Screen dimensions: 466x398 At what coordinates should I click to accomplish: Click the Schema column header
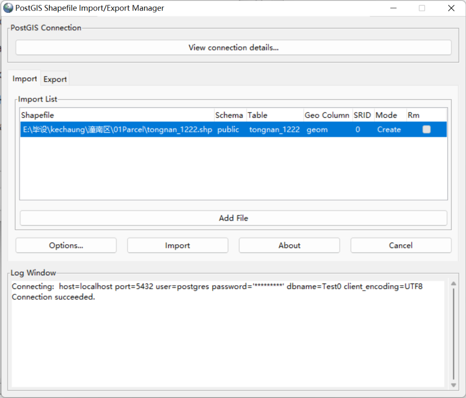pos(231,115)
